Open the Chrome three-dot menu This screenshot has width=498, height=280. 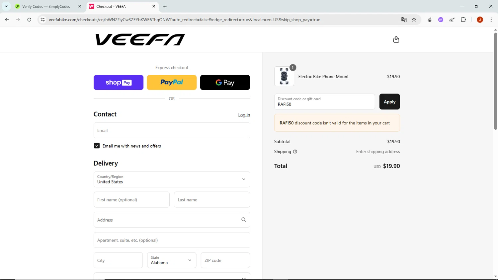pyautogui.click(x=491, y=20)
